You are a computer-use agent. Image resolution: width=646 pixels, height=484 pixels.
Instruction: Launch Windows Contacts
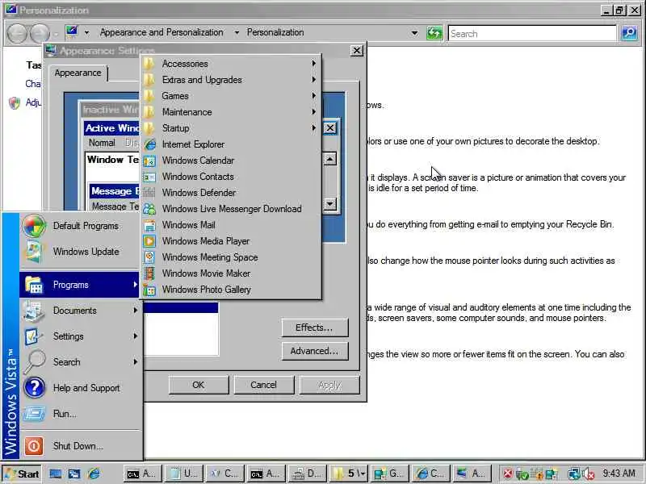(231, 176)
